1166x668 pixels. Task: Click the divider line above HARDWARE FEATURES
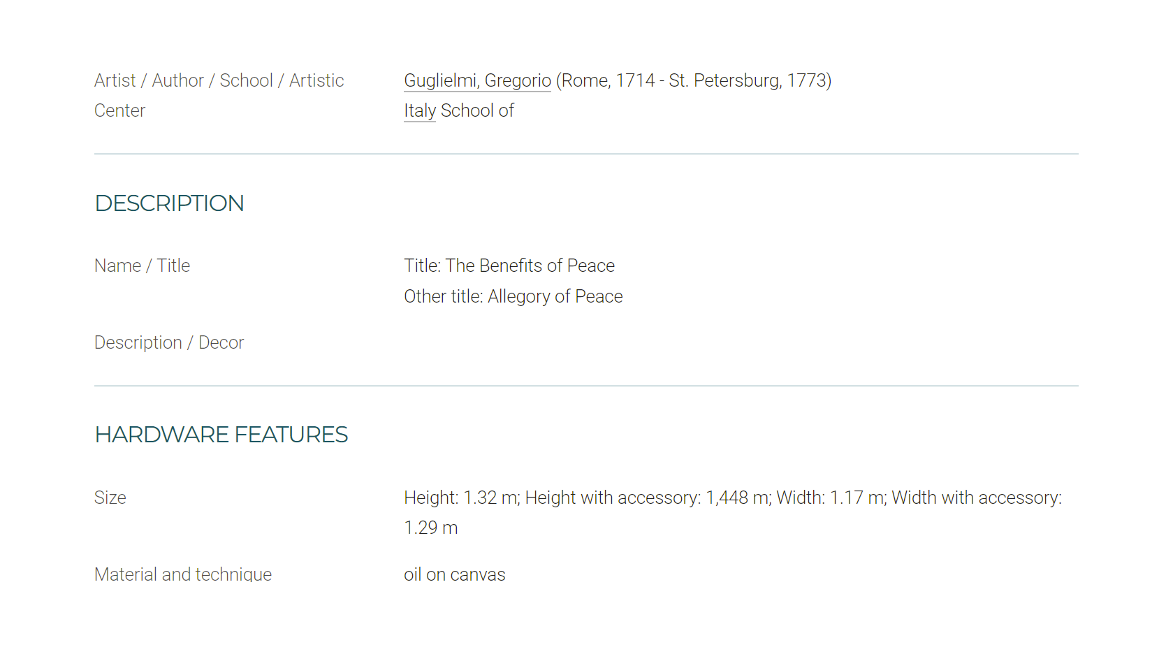[x=586, y=386]
